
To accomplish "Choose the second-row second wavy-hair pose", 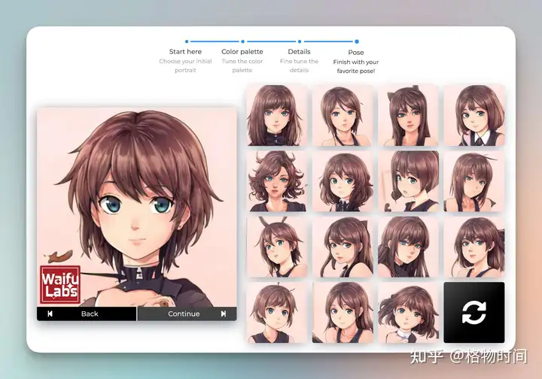I will [x=343, y=181].
